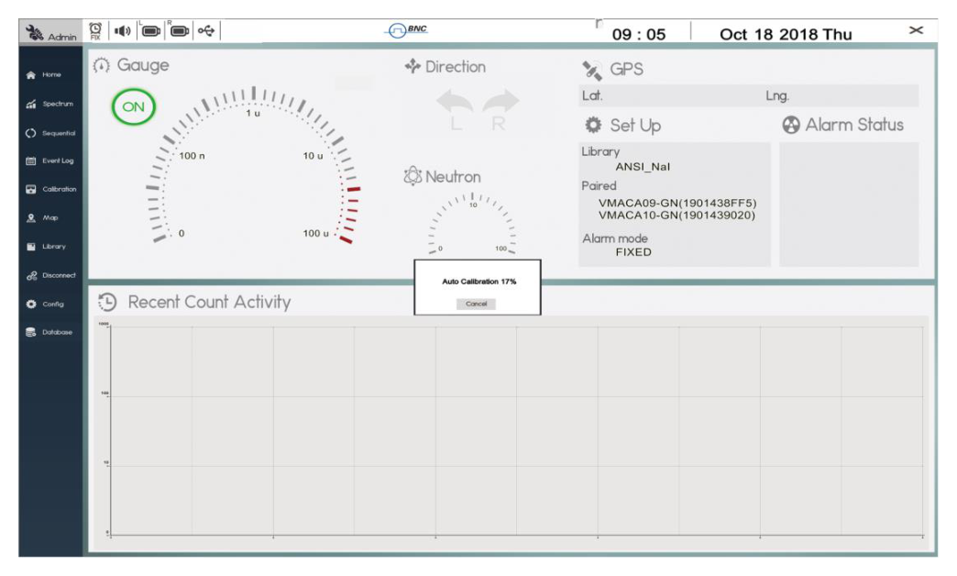The width and height of the screenshot is (957, 576).
Task: Click the Neutron gauge dial
Action: click(472, 224)
